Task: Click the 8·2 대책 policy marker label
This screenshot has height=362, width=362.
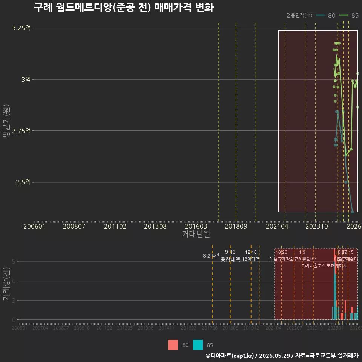Action: click(212, 256)
